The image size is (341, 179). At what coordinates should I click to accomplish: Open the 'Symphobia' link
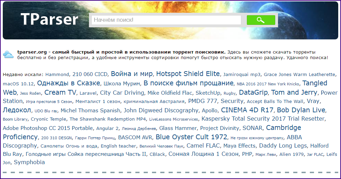coord(29,162)
